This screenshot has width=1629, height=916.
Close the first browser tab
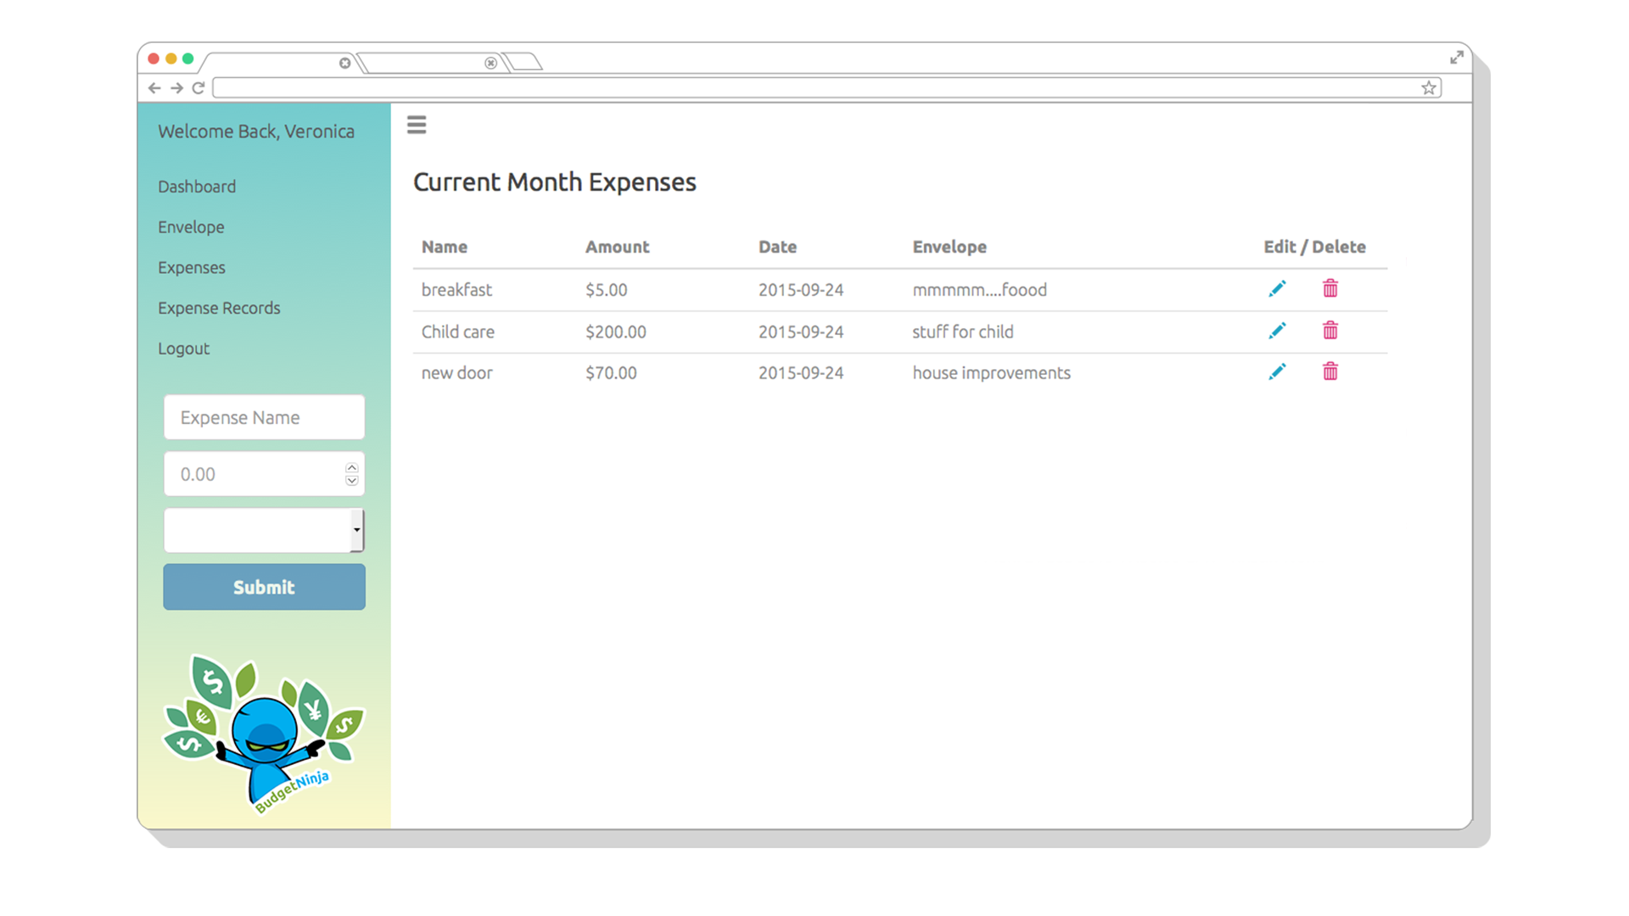tap(344, 63)
